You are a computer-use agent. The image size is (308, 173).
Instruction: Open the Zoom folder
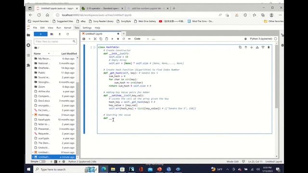tap(53, 86)
